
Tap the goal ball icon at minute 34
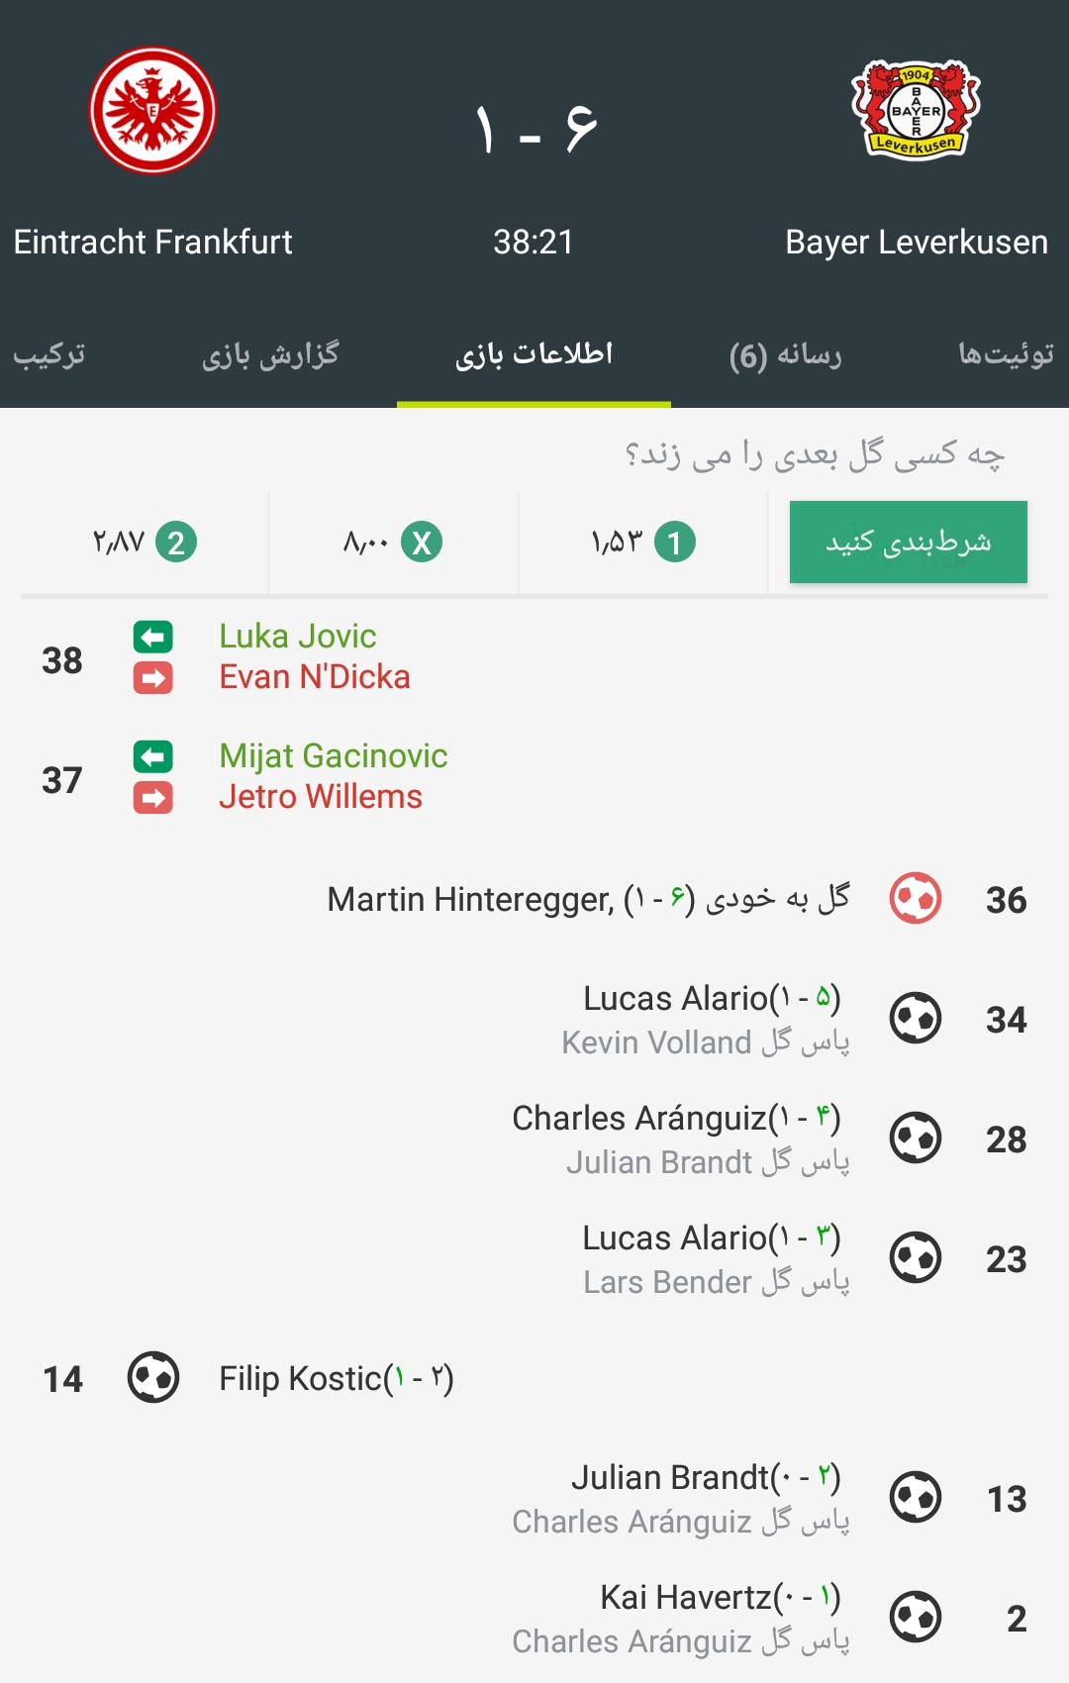[x=916, y=1018]
